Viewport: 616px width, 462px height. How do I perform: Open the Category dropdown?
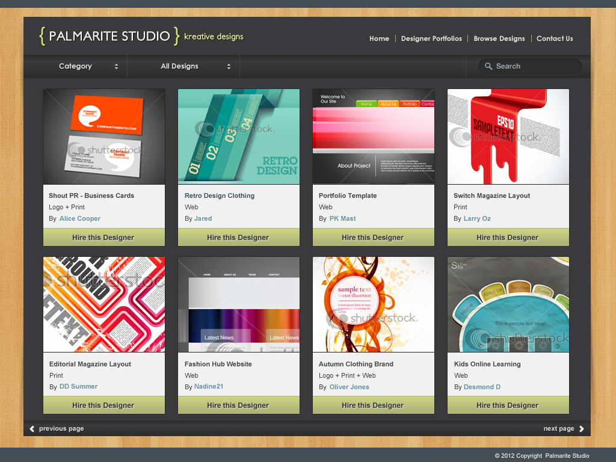pyautogui.click(x=75, y=66)
